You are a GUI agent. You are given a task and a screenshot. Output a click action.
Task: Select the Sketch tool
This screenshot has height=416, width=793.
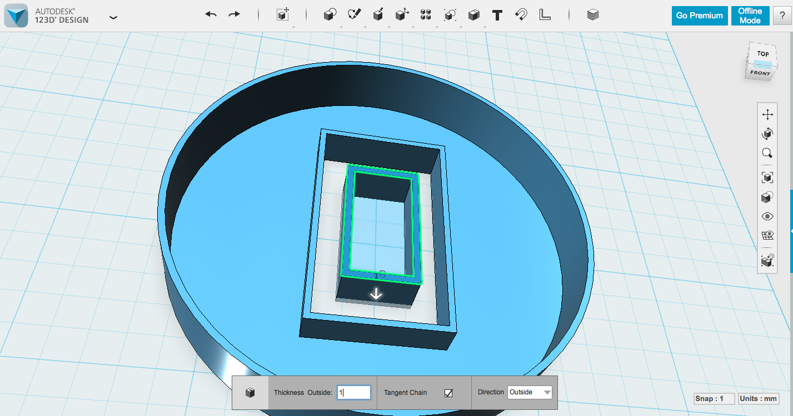tap(355, 15)
